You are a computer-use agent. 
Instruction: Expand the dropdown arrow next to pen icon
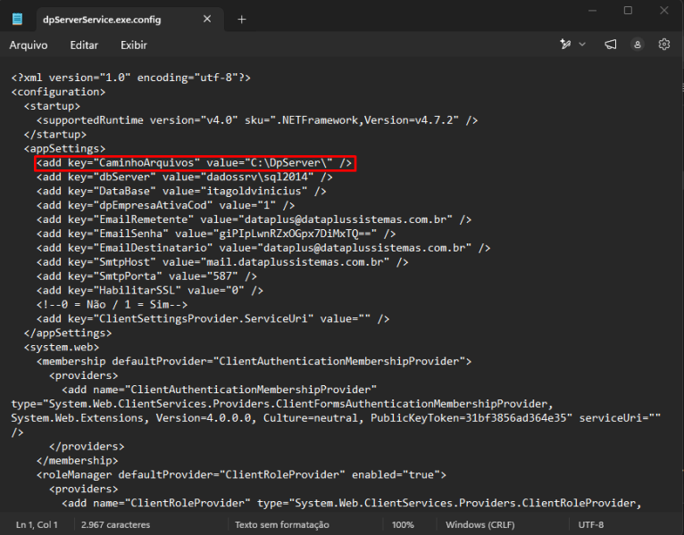[x=582, y=44]
